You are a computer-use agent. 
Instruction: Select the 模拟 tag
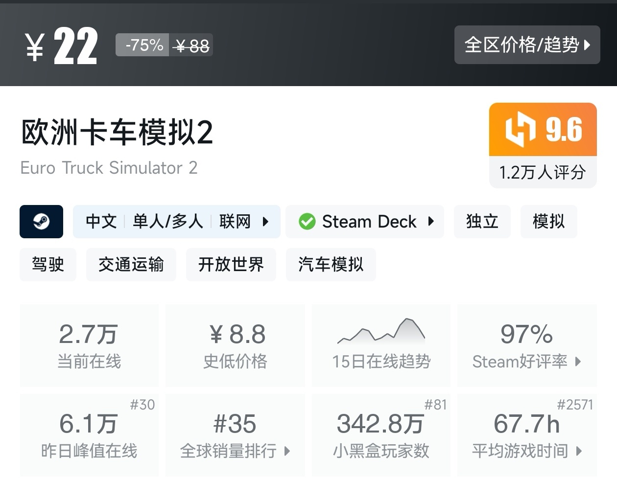549,222
